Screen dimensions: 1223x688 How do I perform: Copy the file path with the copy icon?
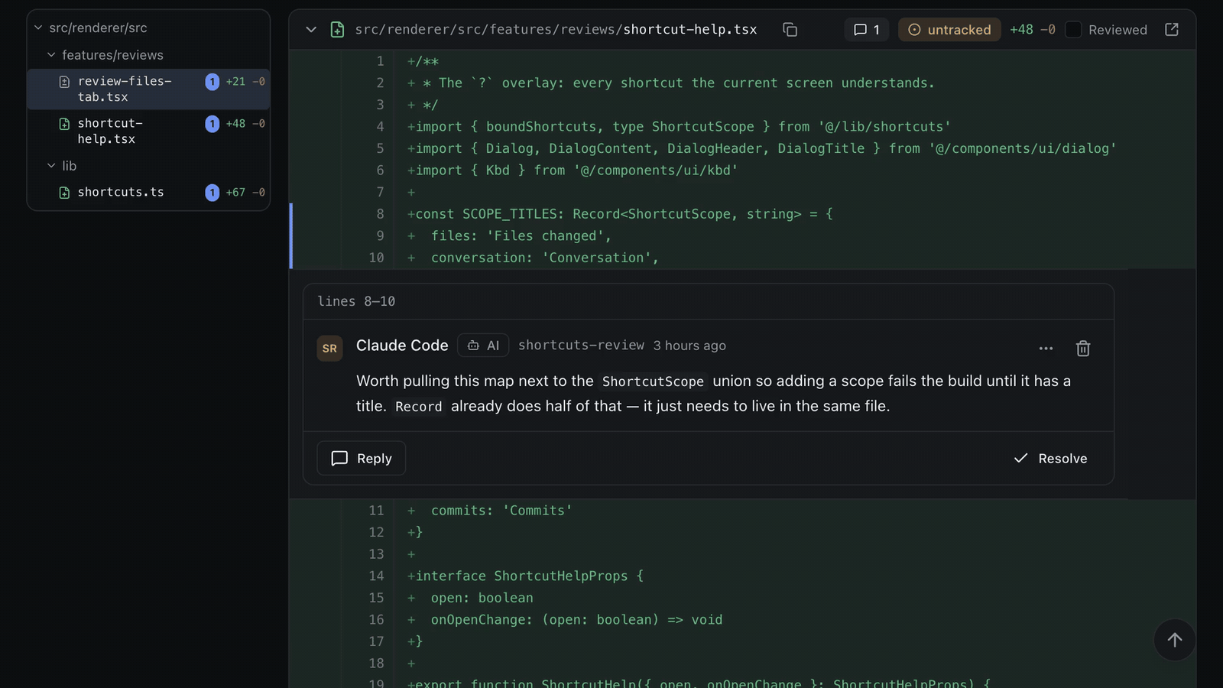pyautogui.click(x=790, y=30)
